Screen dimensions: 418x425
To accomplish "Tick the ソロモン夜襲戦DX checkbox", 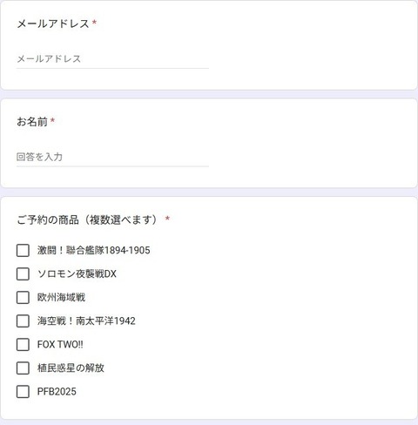I will [x=23, y=273].
